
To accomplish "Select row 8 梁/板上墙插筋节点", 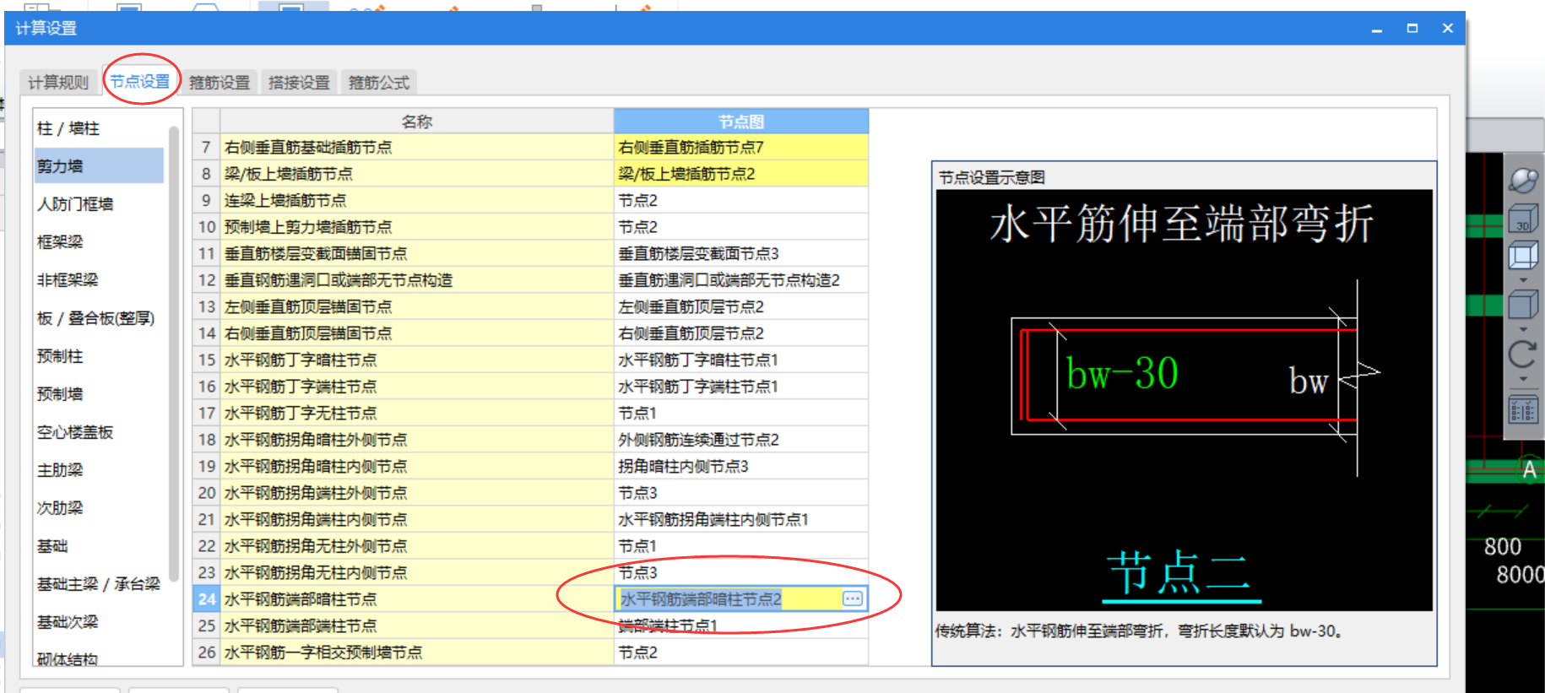I will coord(417,174).
